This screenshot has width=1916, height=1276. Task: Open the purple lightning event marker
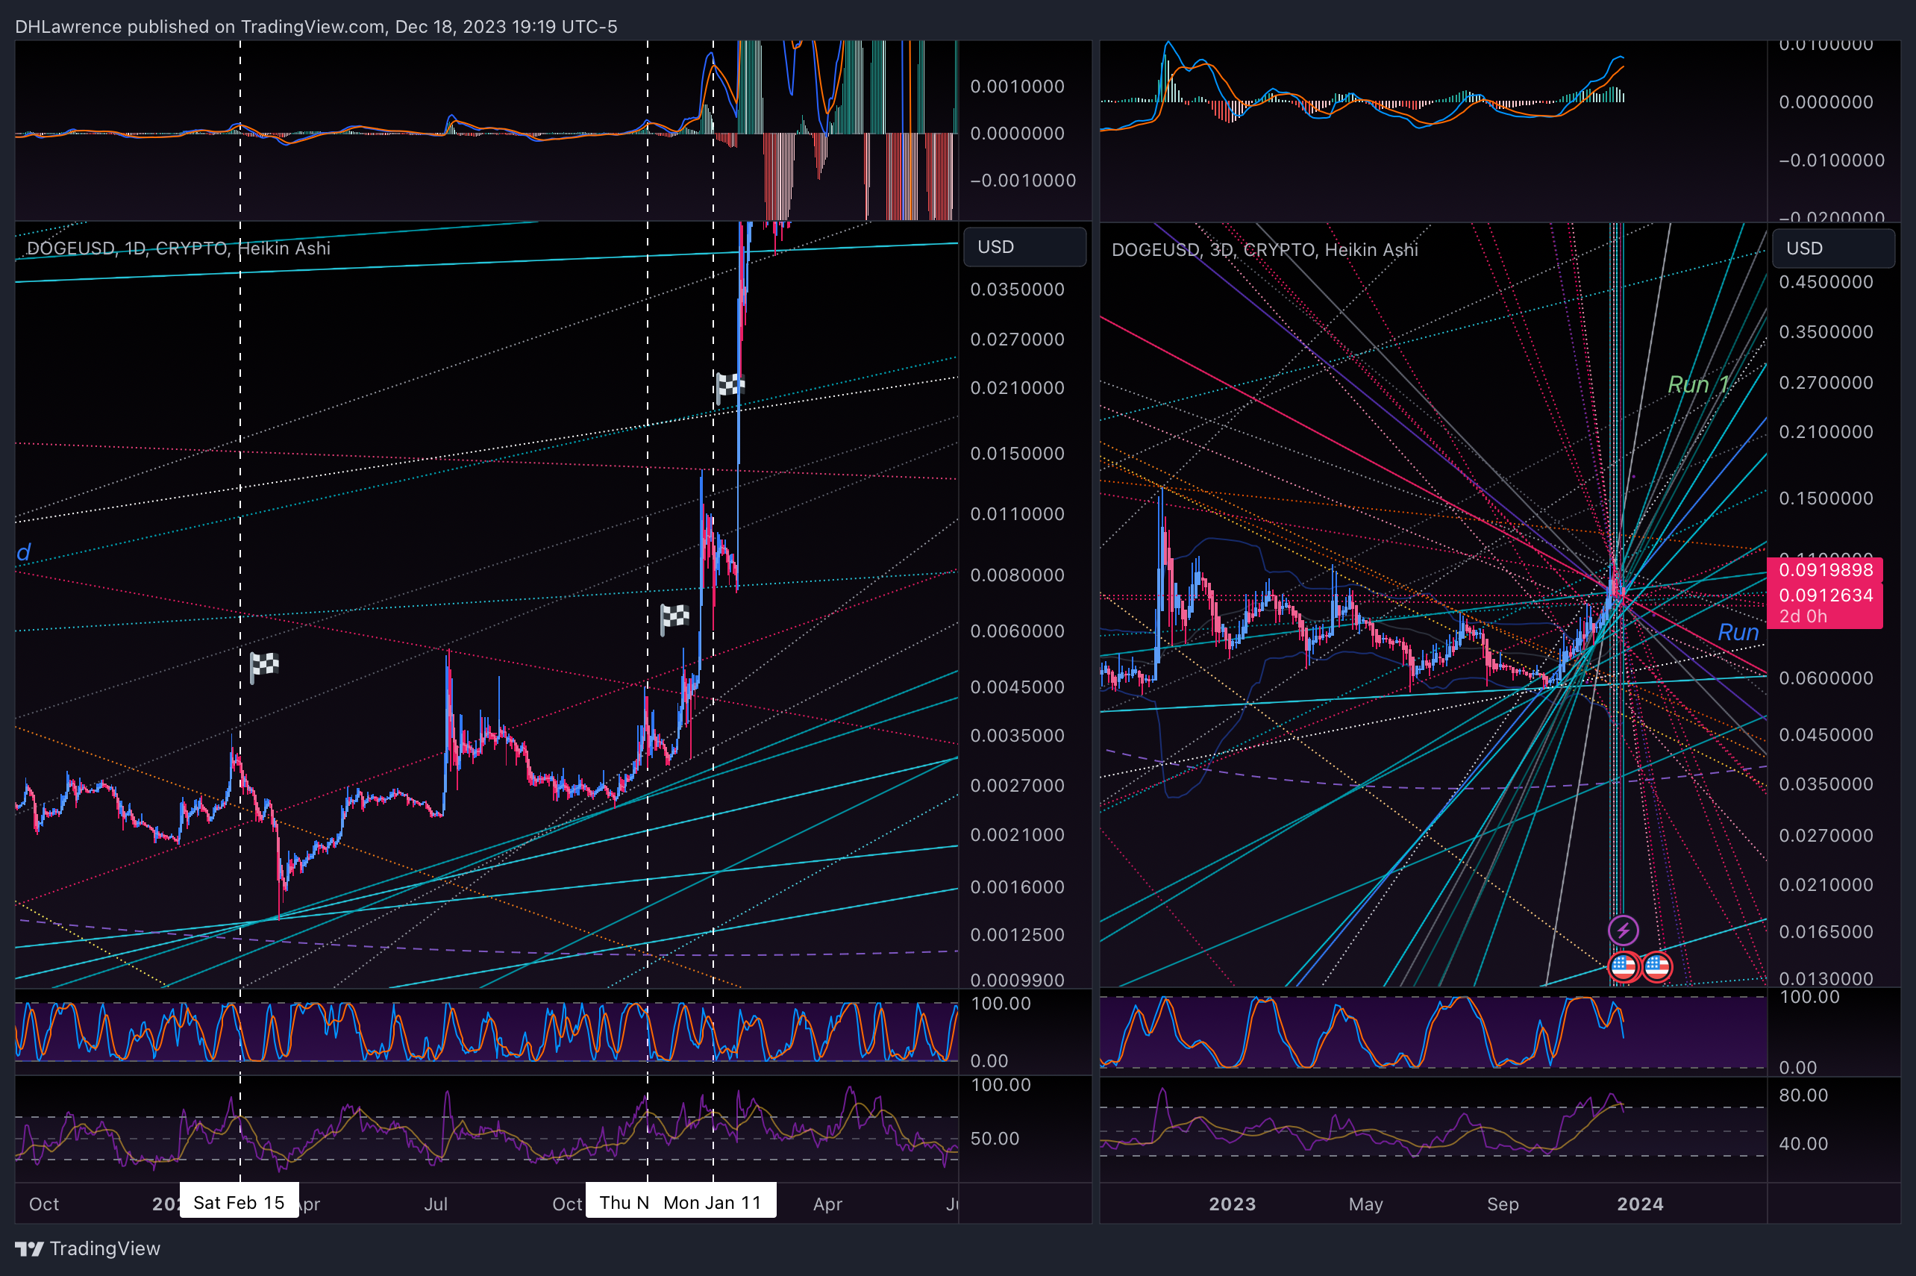[1623, 929]
